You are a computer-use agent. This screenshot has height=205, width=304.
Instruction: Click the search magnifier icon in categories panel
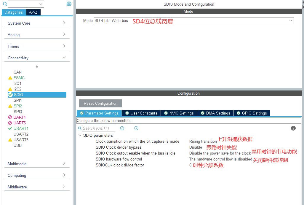[x=5, y=4]
